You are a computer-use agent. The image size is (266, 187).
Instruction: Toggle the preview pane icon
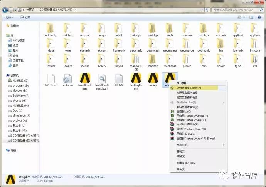tap(251, 17)
